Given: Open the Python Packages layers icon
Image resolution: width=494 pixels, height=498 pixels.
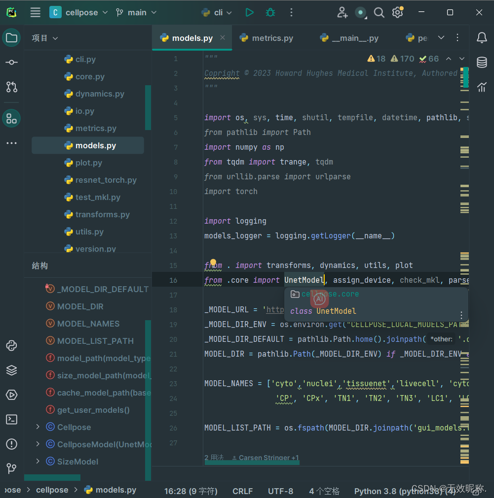Looking at the screenshot, I should coord(11,370).
